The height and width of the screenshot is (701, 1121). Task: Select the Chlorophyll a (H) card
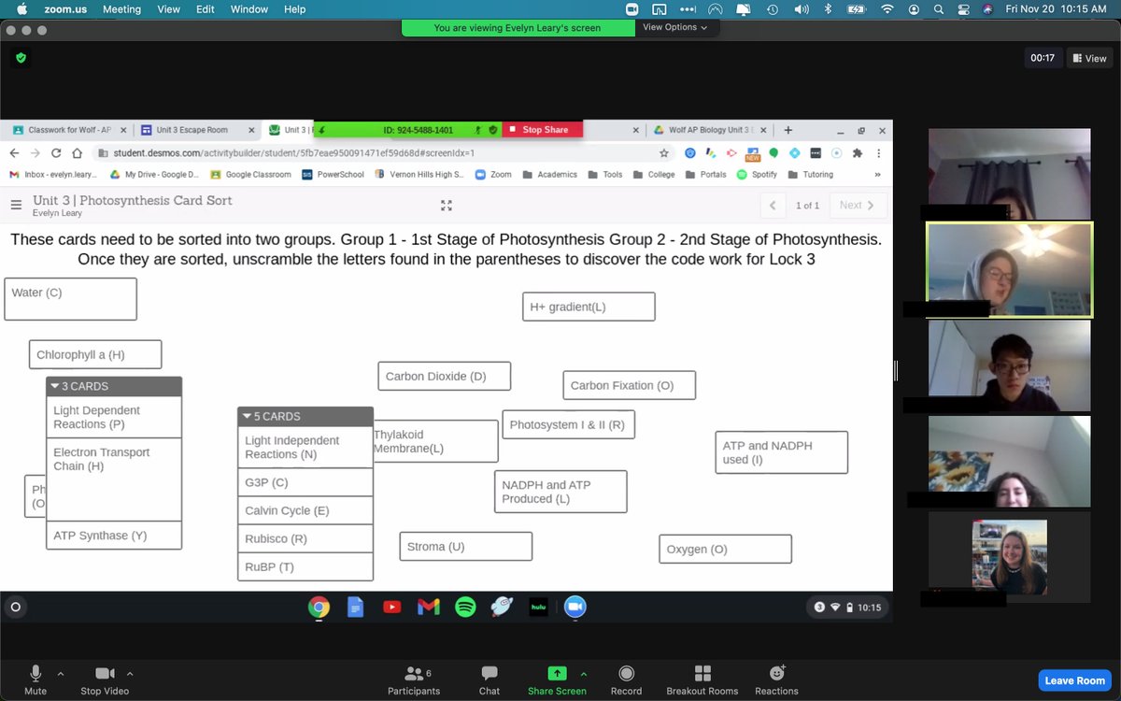95,354
